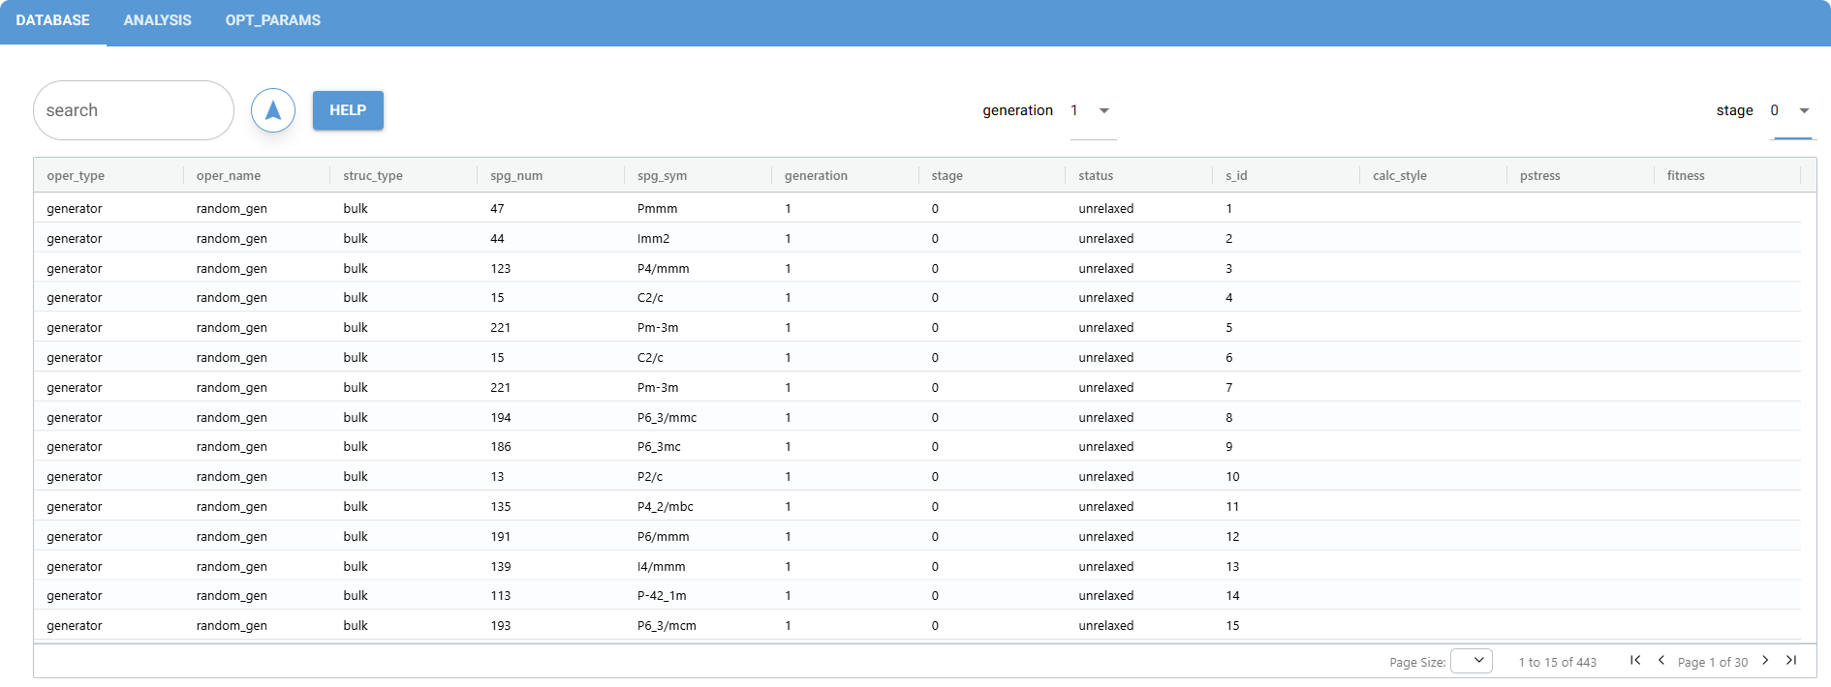Select the P6_3mc cell
Viewport: 1831px width, 687px height.
click(698, 446)
